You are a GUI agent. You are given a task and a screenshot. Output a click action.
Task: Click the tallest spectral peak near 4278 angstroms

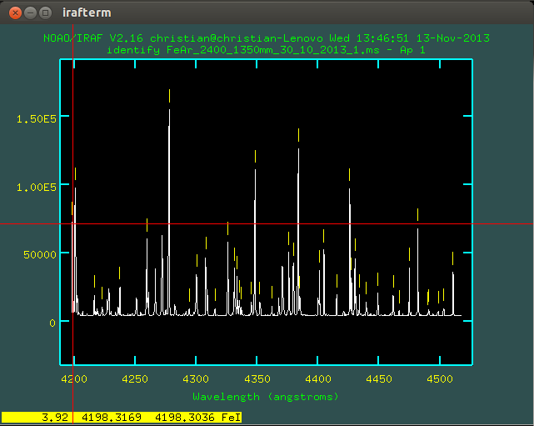[169, 167]
